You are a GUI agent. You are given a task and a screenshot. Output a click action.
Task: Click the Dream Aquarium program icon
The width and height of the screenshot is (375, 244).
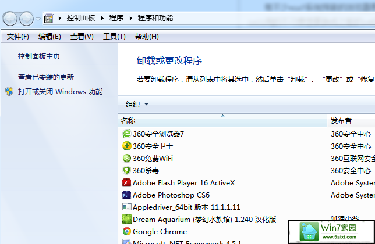(x=127, y=219)
